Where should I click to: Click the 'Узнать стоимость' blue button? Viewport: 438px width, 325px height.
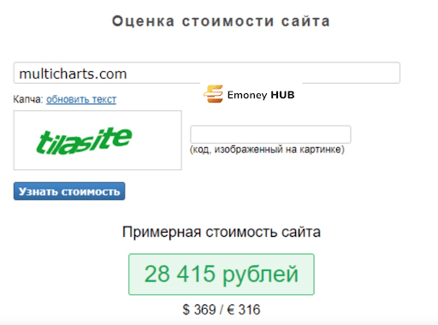[69, 191]
